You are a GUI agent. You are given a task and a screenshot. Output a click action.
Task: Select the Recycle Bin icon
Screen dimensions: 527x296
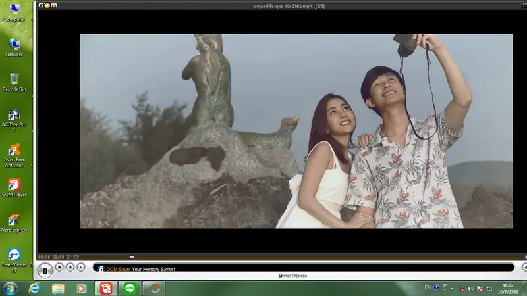pyautogui.click(x=14, y=83)
